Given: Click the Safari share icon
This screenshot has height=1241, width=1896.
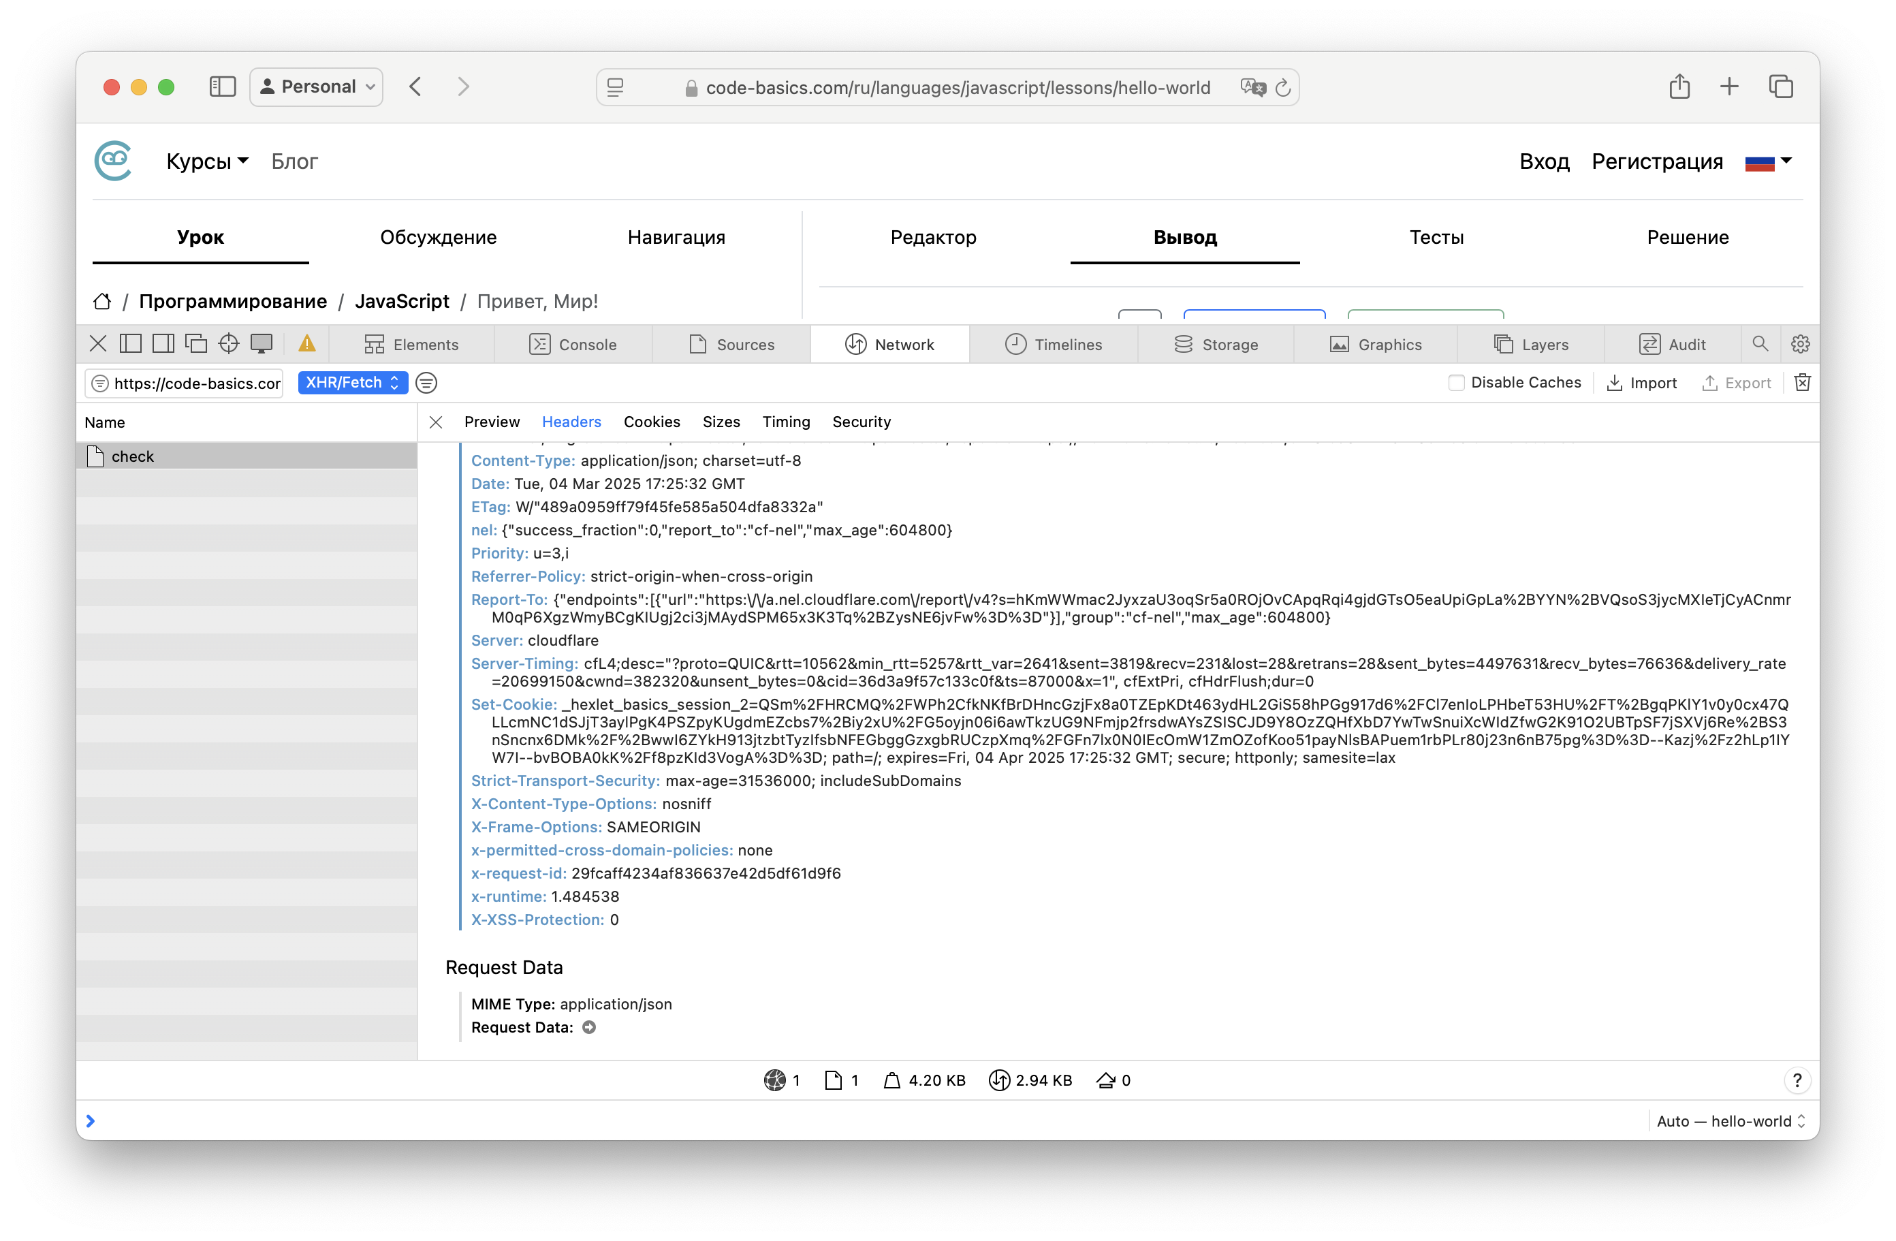Looking at the screenshot, I should pyautogui.click(x=1679, y=87).
